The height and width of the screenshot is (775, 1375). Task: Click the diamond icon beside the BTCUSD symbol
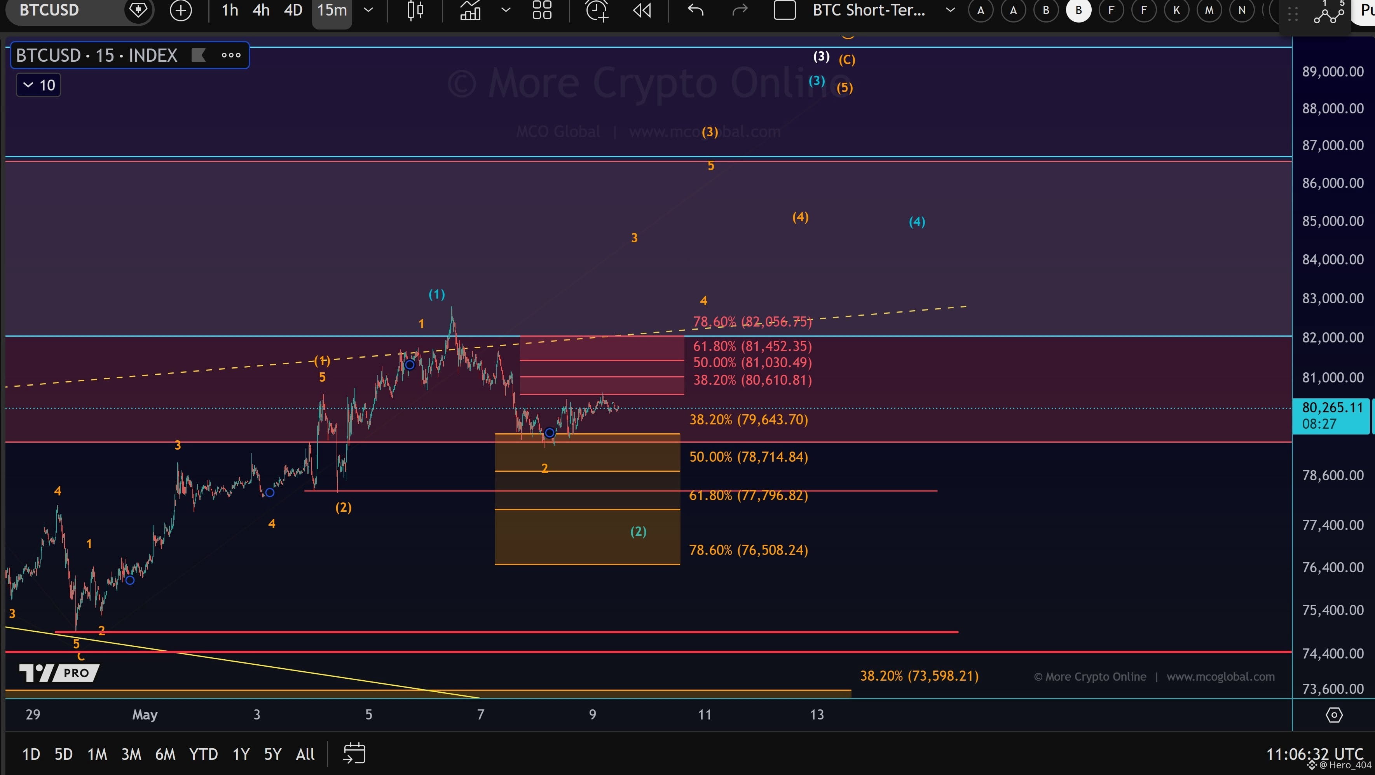click(138, 10)
